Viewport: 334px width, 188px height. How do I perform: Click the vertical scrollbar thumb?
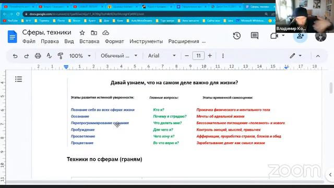pyautogui.click(x=331, y=88)
